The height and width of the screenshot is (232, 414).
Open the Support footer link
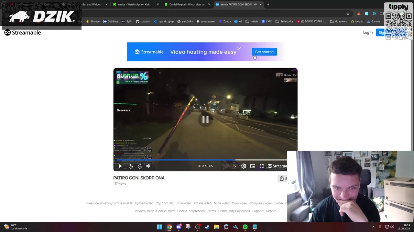coord(258,211)
